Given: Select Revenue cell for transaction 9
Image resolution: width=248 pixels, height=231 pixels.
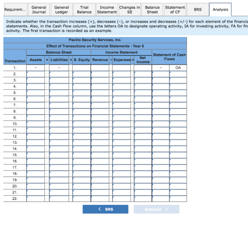Looking at the screenshot, I should pos(100,118).
